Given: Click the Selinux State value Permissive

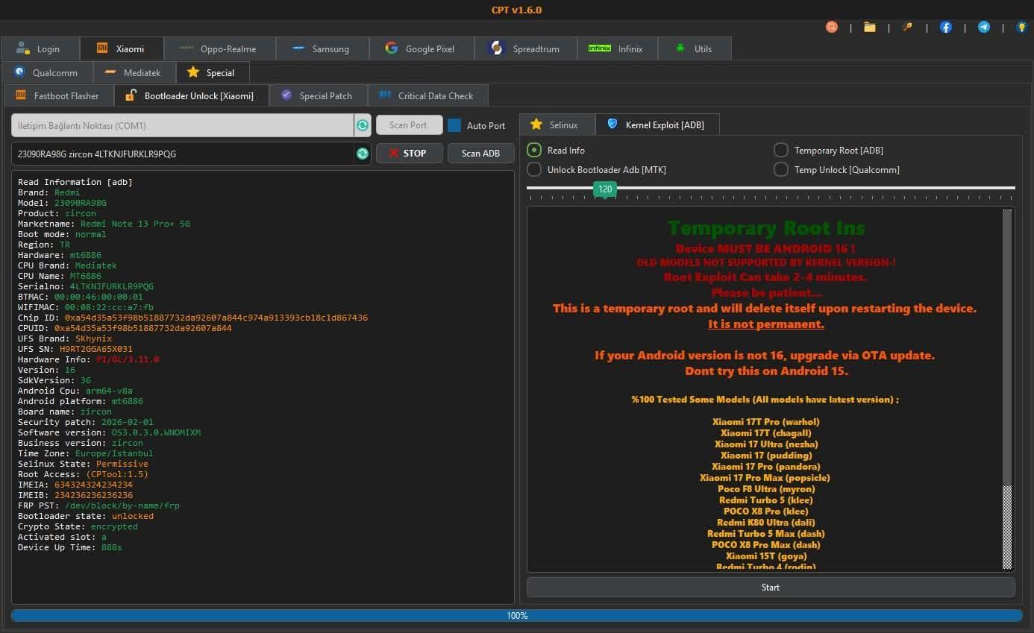Looking at the screenshot, I should point(122,464).
